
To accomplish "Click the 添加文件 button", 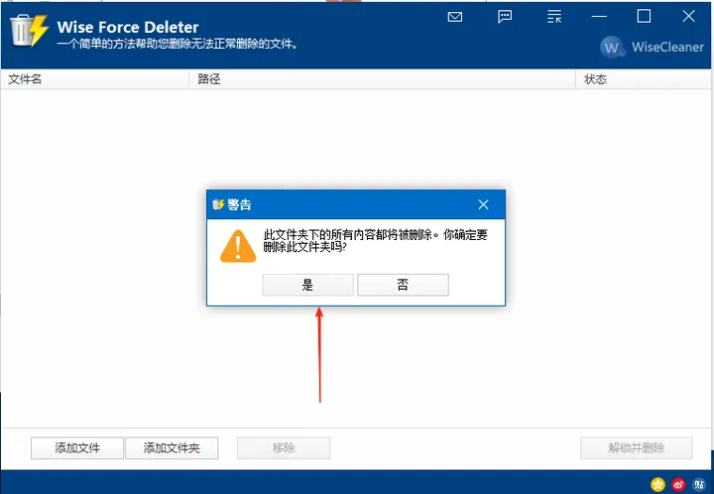I will (77, 448).
